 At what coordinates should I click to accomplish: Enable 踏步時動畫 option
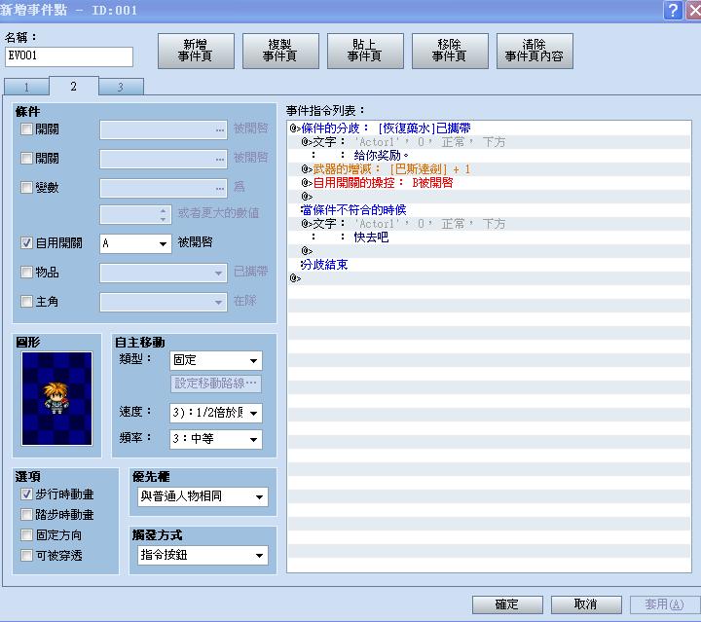pos(27,514)
